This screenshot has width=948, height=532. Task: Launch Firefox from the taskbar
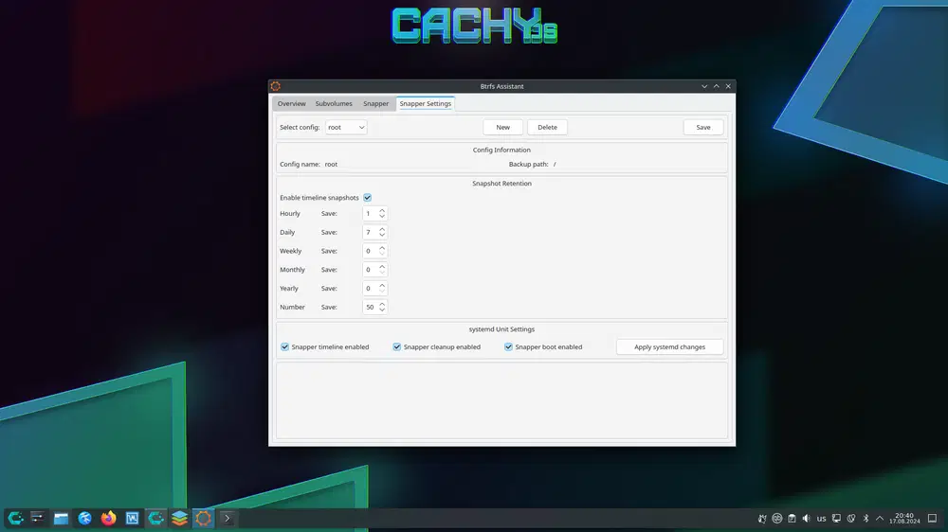click(109, 518)
